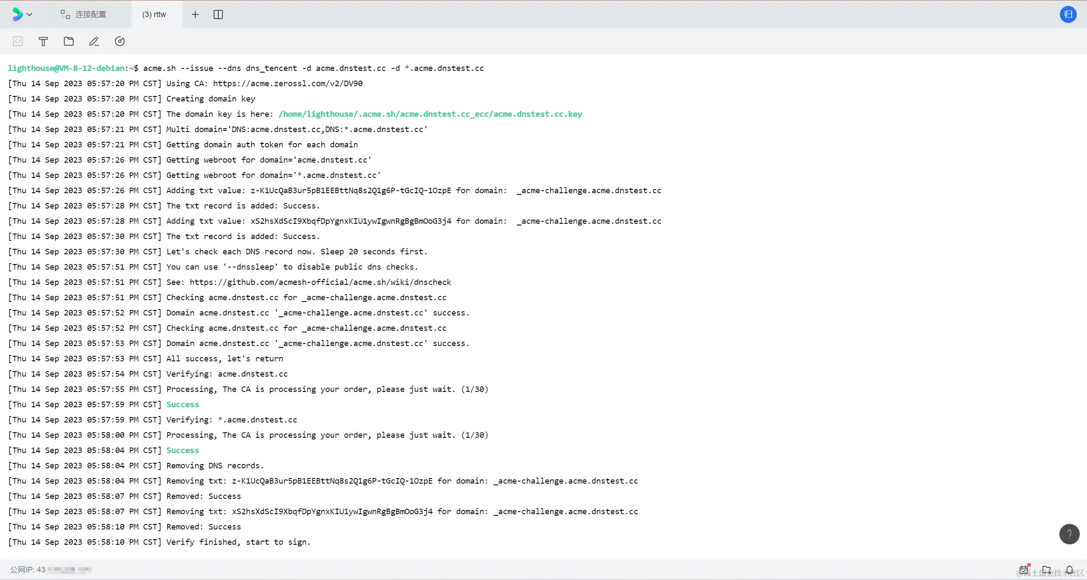Open the code snippet panel icon

coord(18,41)
